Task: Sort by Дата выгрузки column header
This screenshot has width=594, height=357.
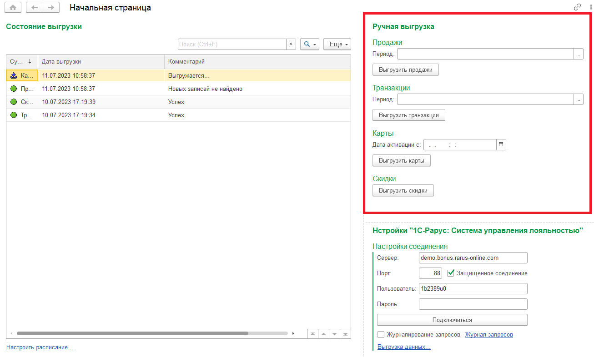Action: pyautogui.click(x=101, y=62)
